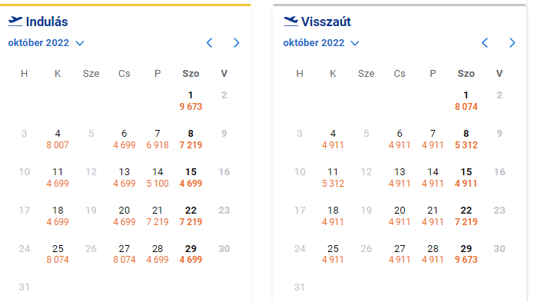Select return on October 29 for 9 673
This screenshot has width=534, height=302.
(x=466, y=254)
